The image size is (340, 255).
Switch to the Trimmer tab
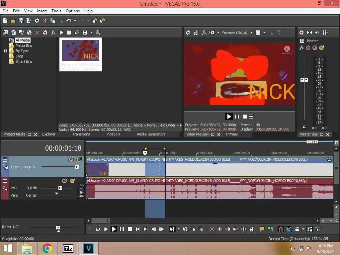point(231,134)
